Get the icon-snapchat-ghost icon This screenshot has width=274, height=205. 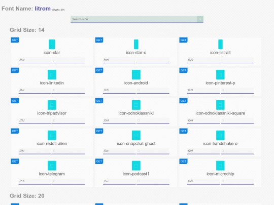(x=99, y=131)
